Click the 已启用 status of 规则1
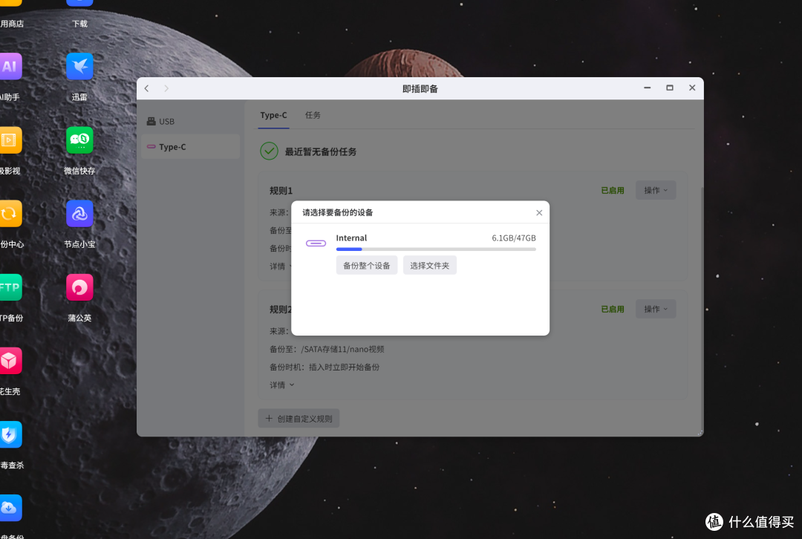802x539 pixels. click(612, 190)
